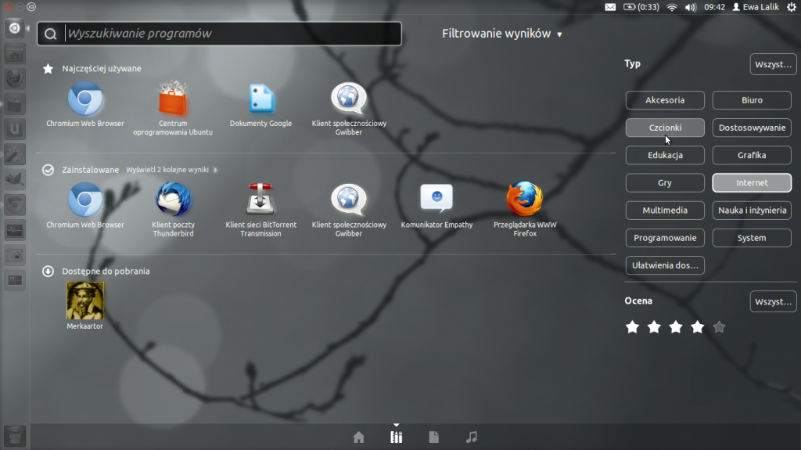Set rating to one star
This screenshot has width=801, height=450.
tap(632, 327)
